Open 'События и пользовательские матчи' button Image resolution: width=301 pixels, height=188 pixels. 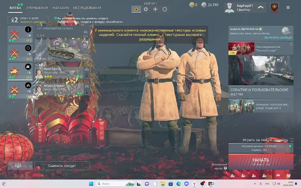click(261, 92)
